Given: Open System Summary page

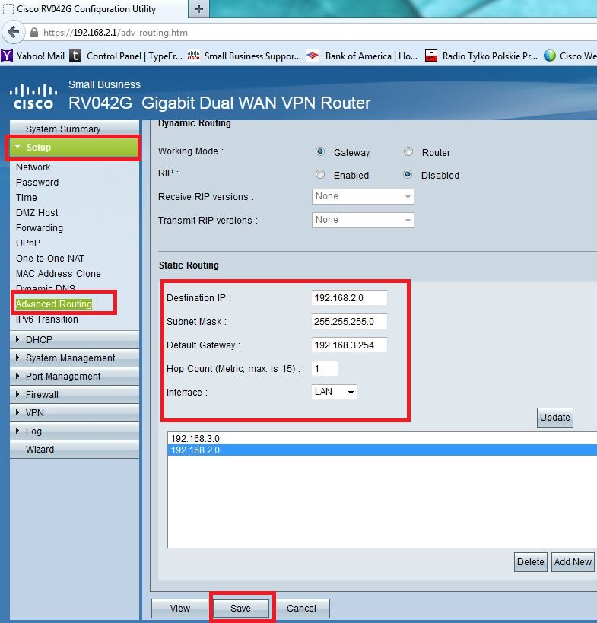Looking at the screenshot, I should [x=75, y=129].
